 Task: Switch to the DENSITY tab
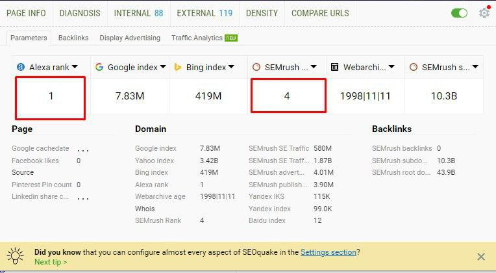click(262, 13)
